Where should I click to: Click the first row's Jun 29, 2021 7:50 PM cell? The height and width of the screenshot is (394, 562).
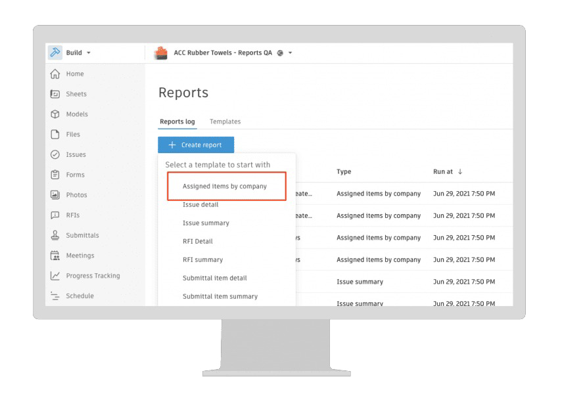click(464, 194)
